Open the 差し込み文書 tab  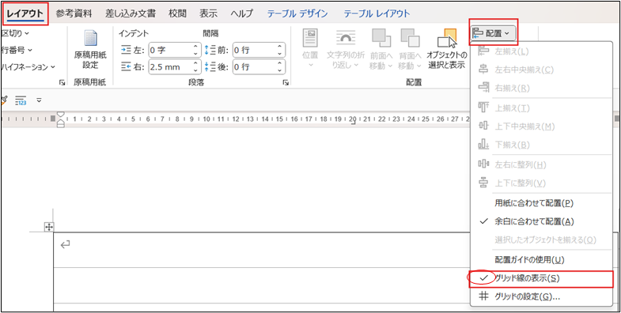(131, 13)
